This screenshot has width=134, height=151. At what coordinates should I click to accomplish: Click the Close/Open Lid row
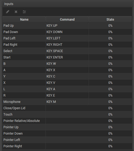pyautogui.click(x=67, y=108)
